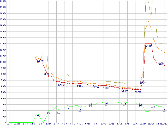Select the 6230 data label
The image size is (167, 125).
point(96,87)
